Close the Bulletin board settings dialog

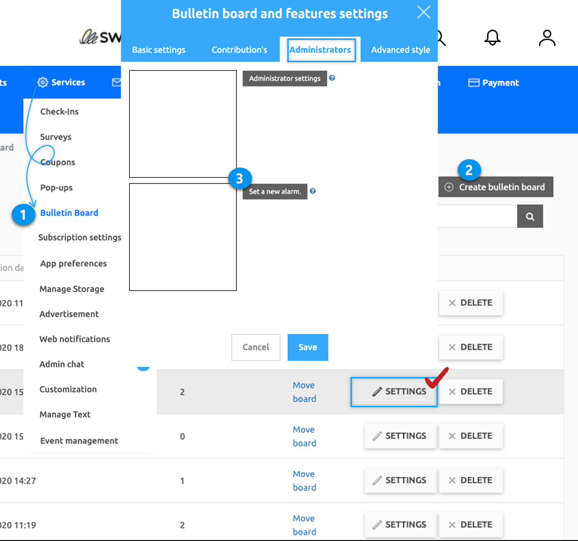tap(423, 12)
